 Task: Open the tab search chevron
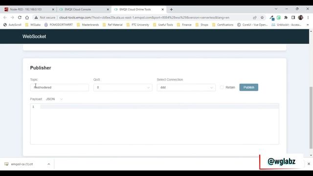pyautogui.click(x=276, y=9)
